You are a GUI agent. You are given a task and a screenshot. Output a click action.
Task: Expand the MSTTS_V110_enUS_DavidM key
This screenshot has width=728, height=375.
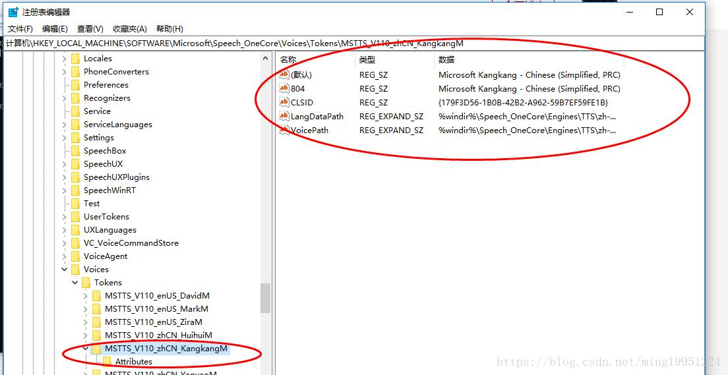(86, 296)
